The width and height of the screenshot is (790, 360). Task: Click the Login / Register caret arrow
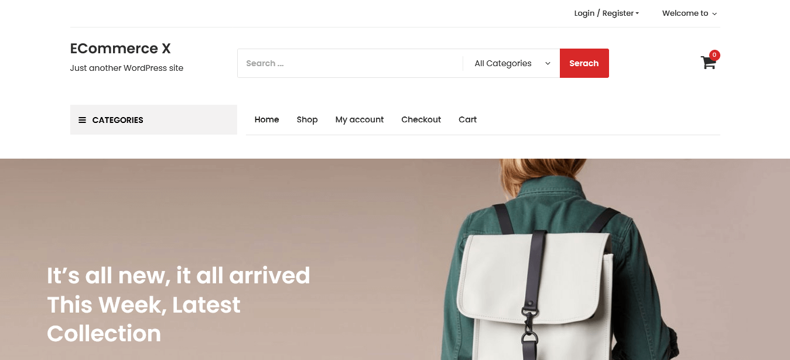pos(637,13)
